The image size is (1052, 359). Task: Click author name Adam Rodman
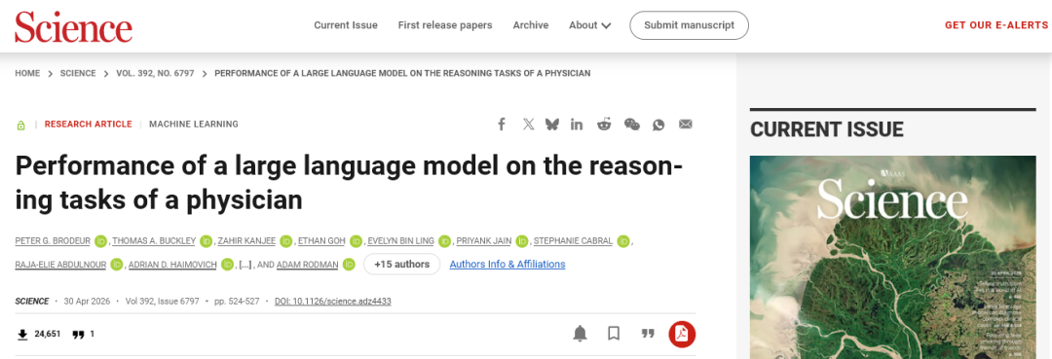(x=307, y=265)
